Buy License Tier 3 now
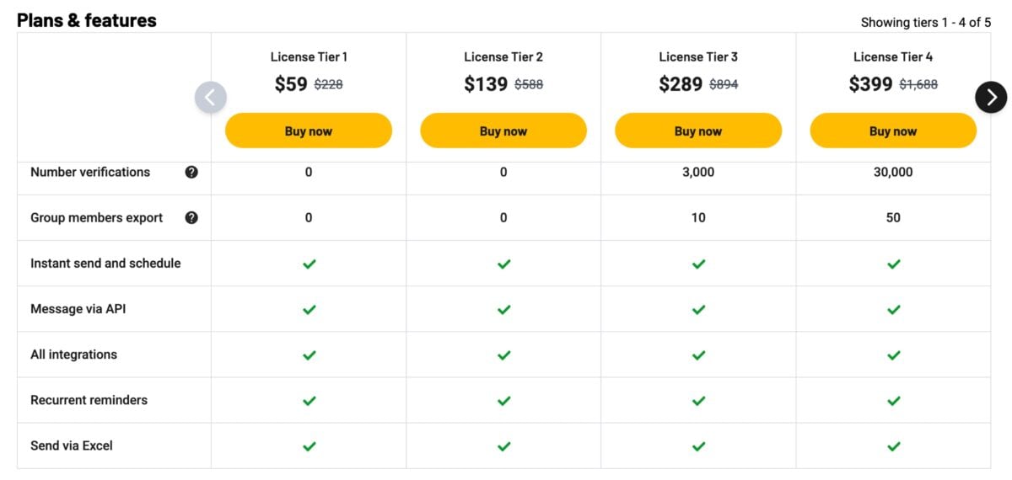Screen dimensions: 1012x480 point(698,131)
